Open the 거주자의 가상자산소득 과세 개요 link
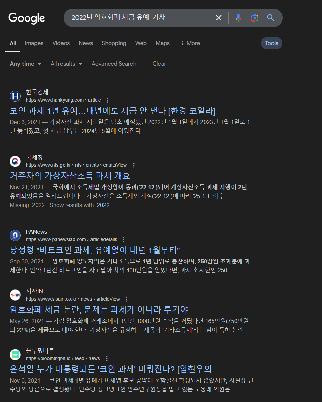 point(70,176)
